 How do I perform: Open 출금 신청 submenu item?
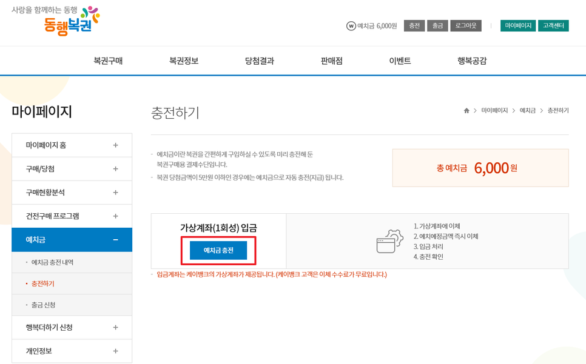coord(72,305)
